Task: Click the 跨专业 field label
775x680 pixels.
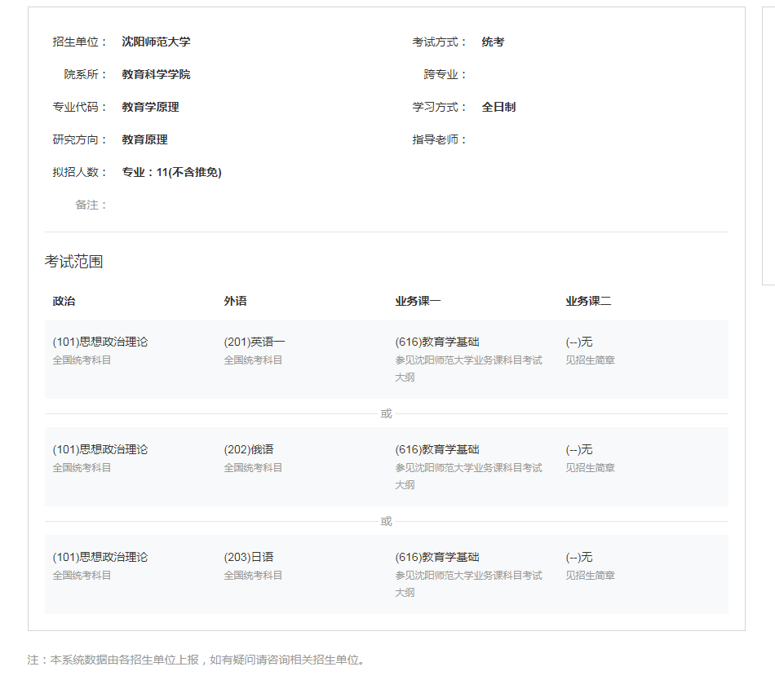Action: 445,74
